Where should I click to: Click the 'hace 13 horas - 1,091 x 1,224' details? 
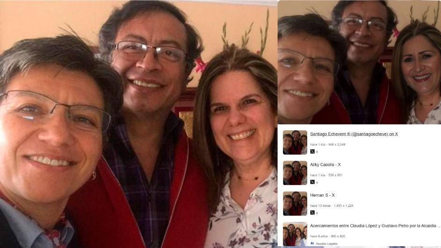(x=332, y=205)
